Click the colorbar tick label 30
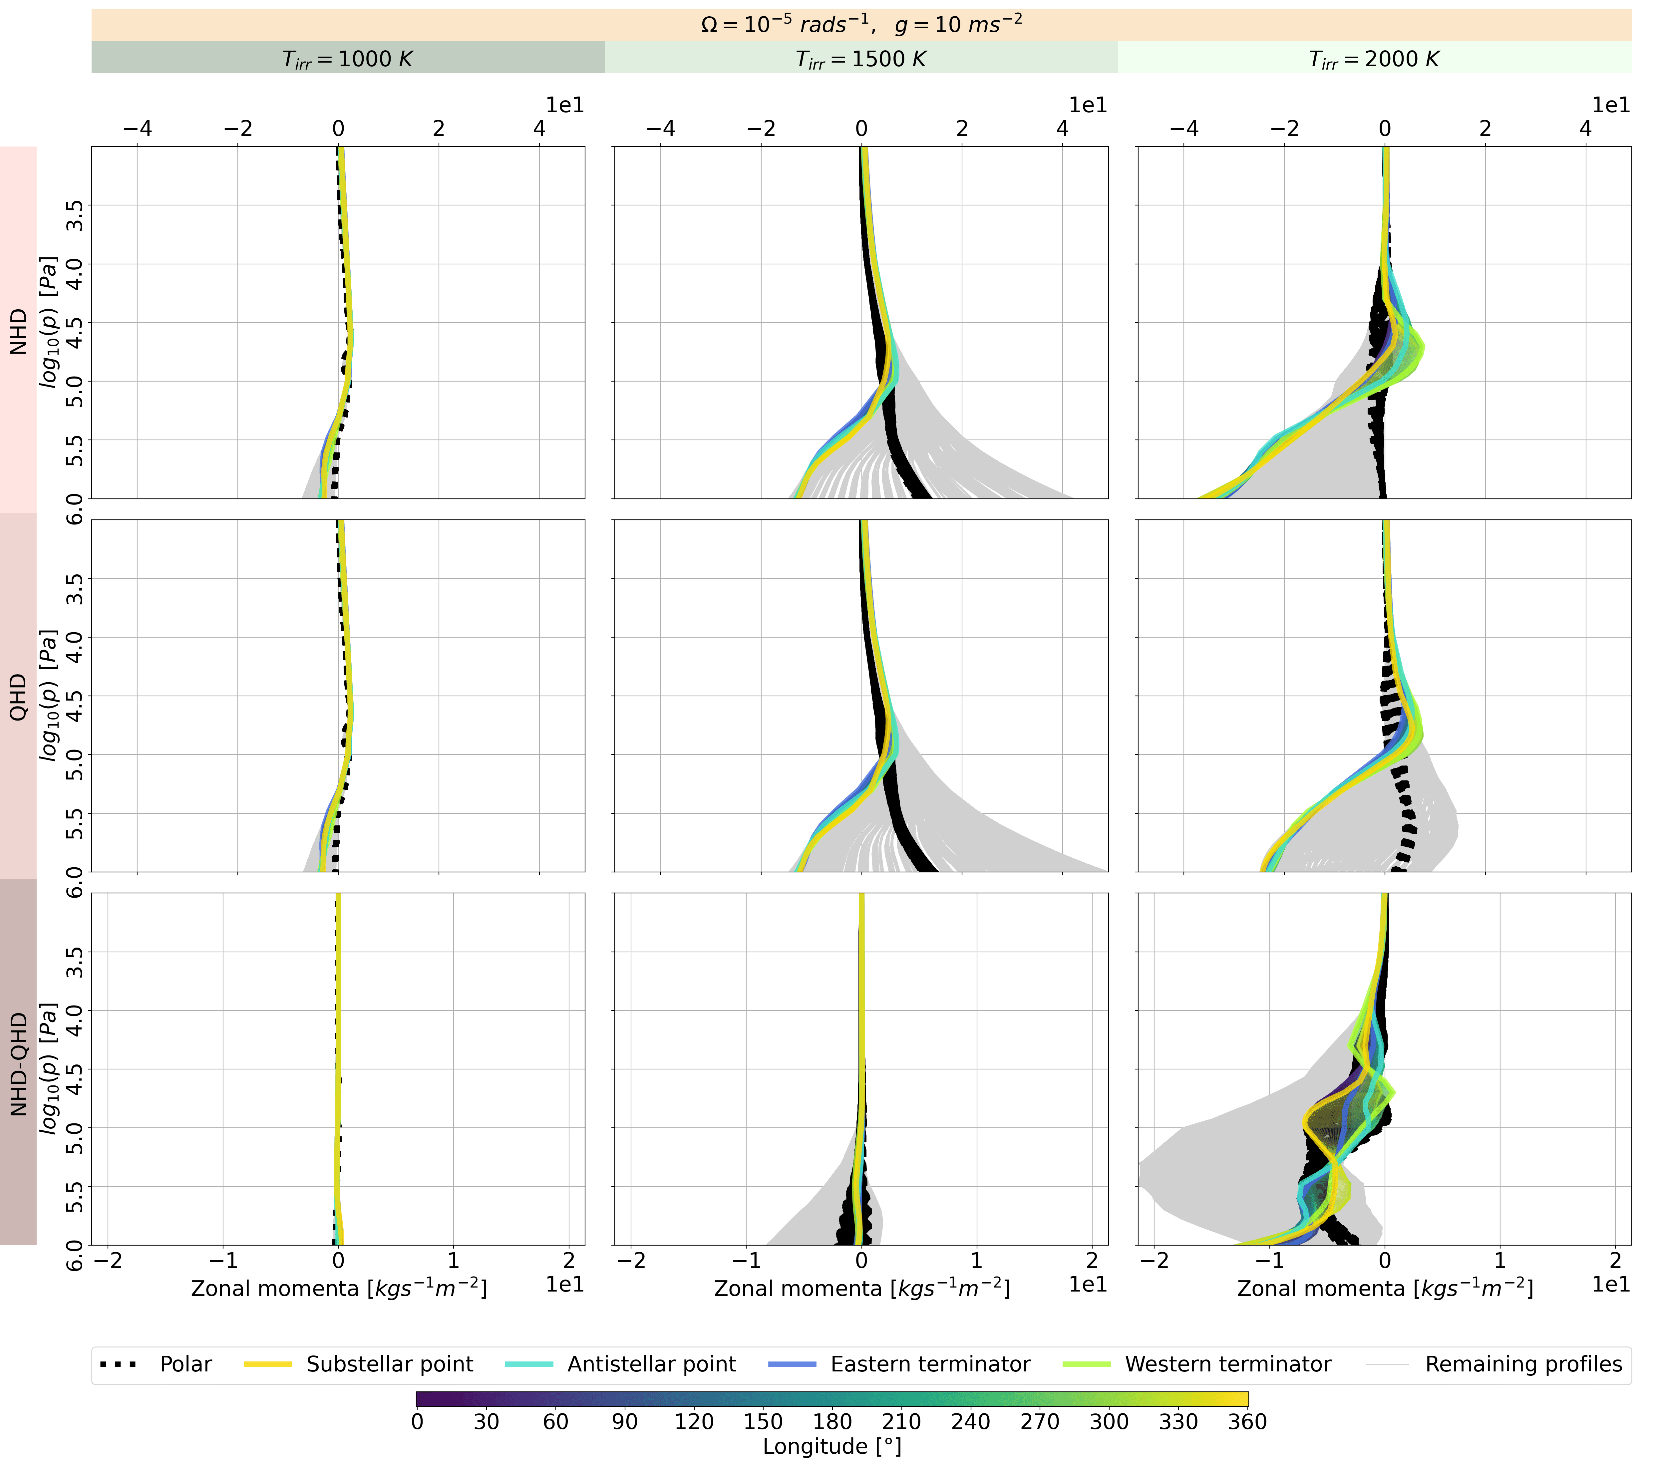This screenshot has width=1665, height=1465. pyautogui.click(x=486, y=1422)
